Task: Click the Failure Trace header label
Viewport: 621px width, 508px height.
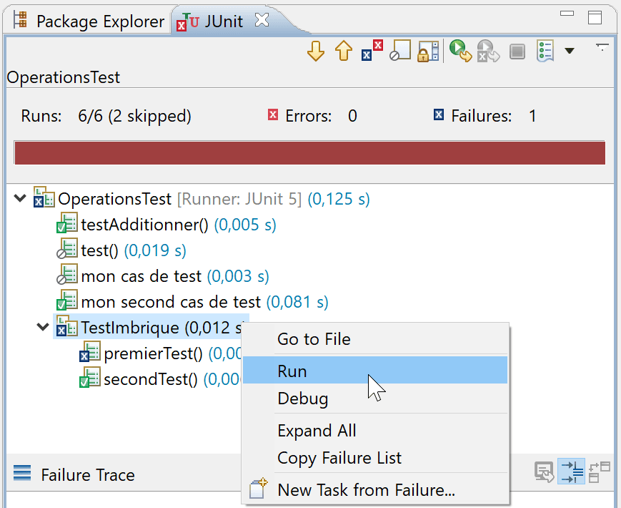Action: (x=88, y=475)
